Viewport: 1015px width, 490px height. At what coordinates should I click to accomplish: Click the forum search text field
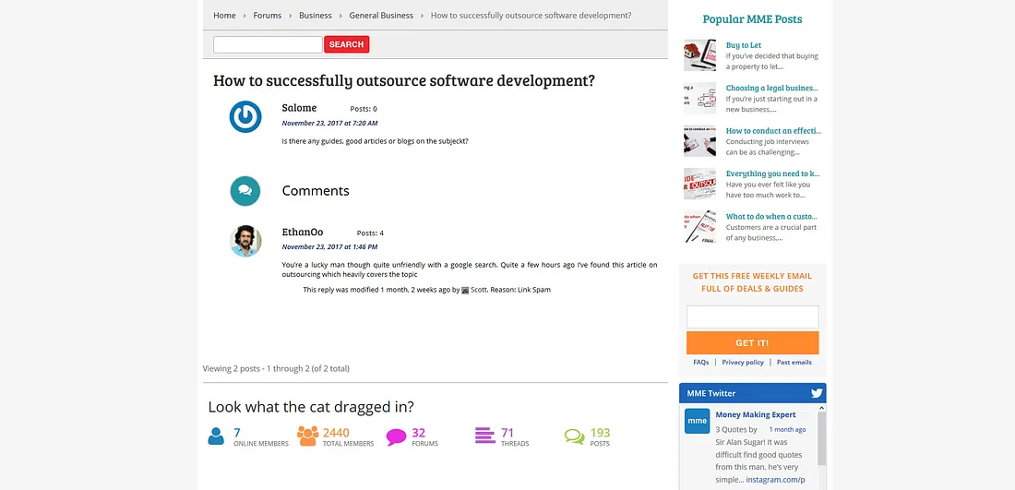point(268,44)
